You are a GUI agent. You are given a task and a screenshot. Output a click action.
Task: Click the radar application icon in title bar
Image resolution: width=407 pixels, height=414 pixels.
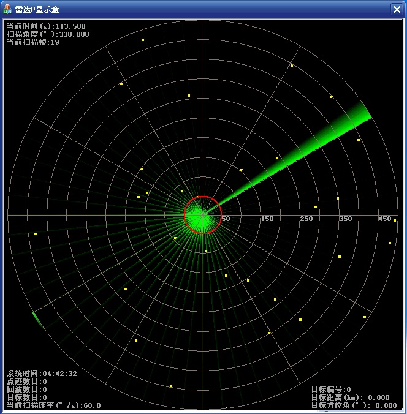[7, 9]
